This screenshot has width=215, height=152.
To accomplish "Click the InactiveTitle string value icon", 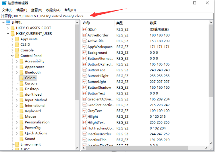I will click(85, 140).
